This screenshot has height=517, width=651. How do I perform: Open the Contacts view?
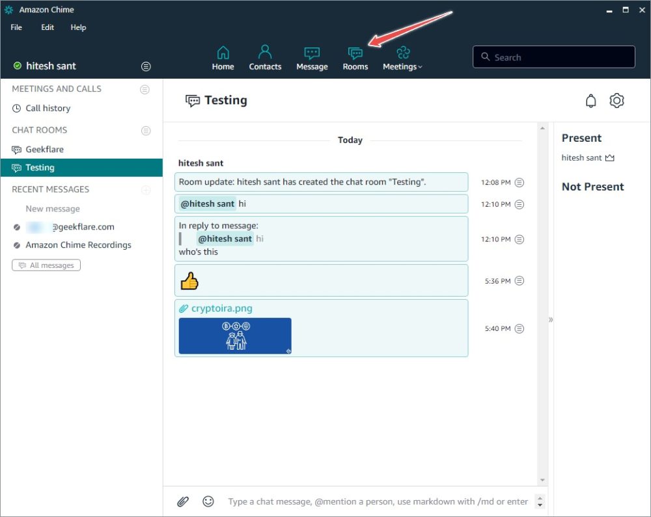coord(265,59)
